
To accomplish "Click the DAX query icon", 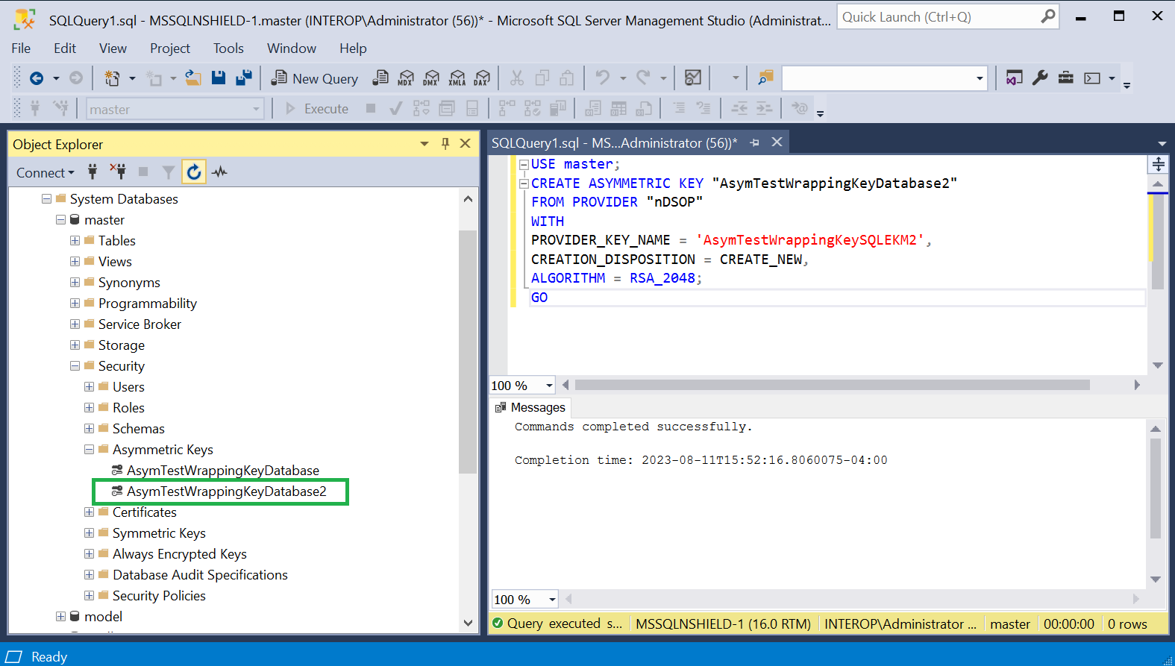I will [483, 78].
